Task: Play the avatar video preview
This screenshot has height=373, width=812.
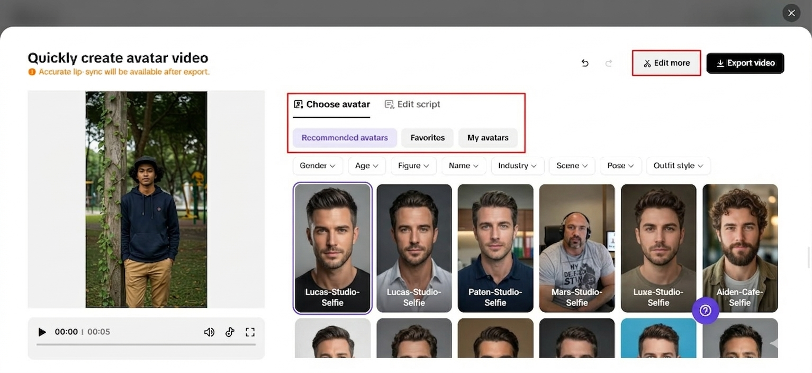Action: click(42, 332)
